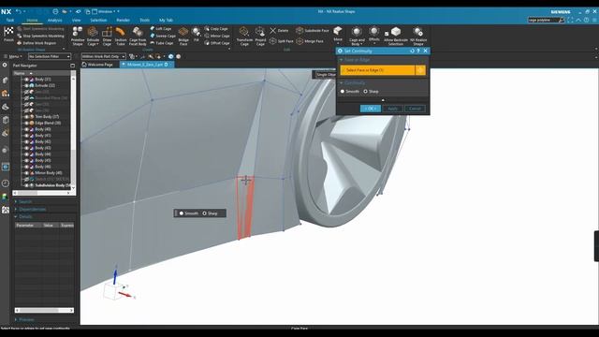The height and width of the screenshot is (337, 599).
Task: Open the Analysis ribbon tab
Action: click(x=54, y=20)
